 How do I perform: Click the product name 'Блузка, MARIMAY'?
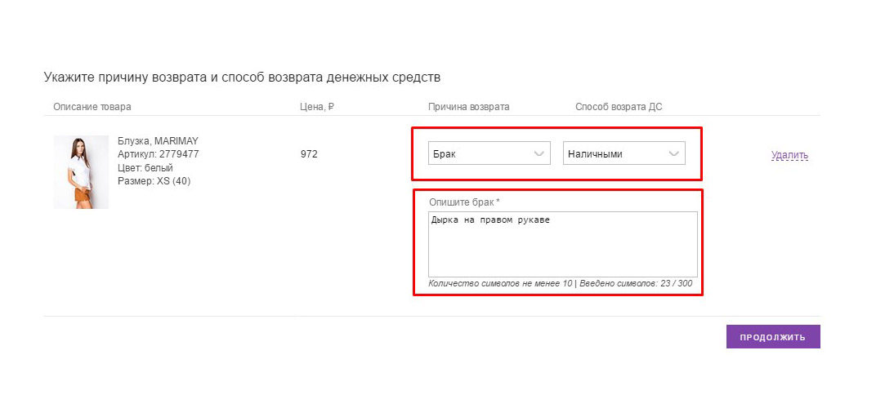(158, 140)
